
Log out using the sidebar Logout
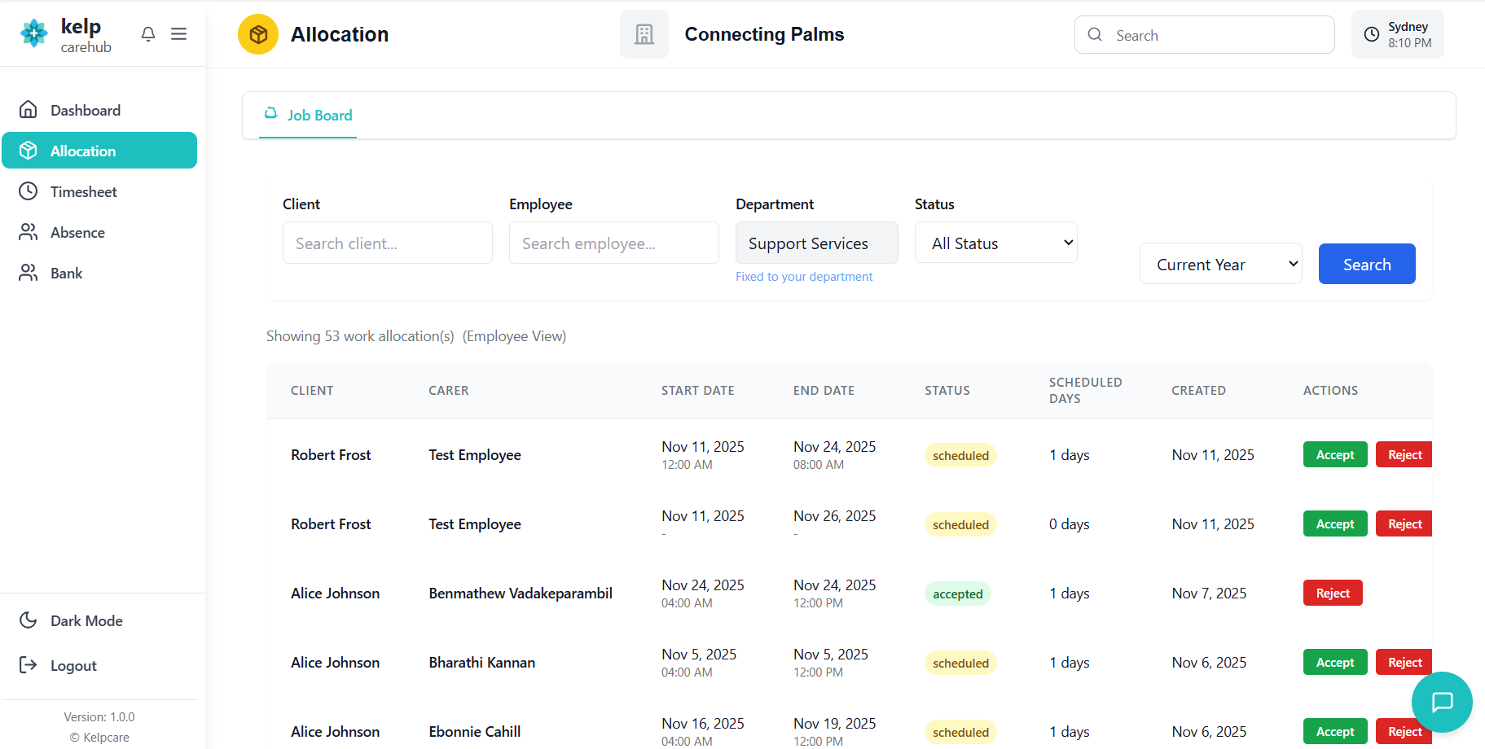coord(73,665)
